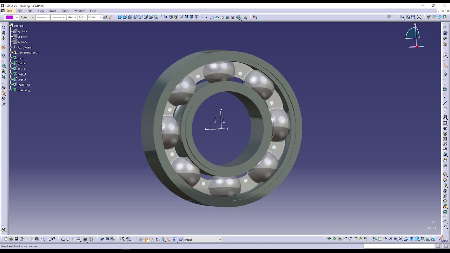Click the Fly Mode icon

[x=375, y=239]
